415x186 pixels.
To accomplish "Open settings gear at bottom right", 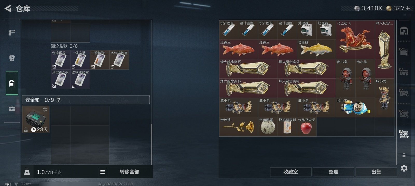I will tap(404, 168).
